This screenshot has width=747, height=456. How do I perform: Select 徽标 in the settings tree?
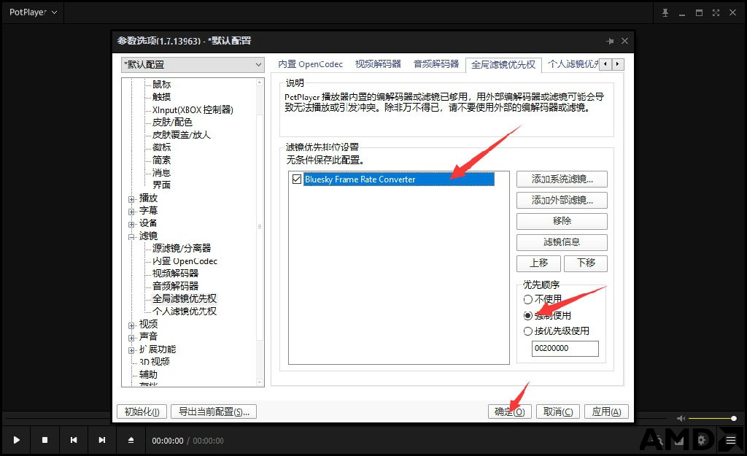(x=161, y=147)
